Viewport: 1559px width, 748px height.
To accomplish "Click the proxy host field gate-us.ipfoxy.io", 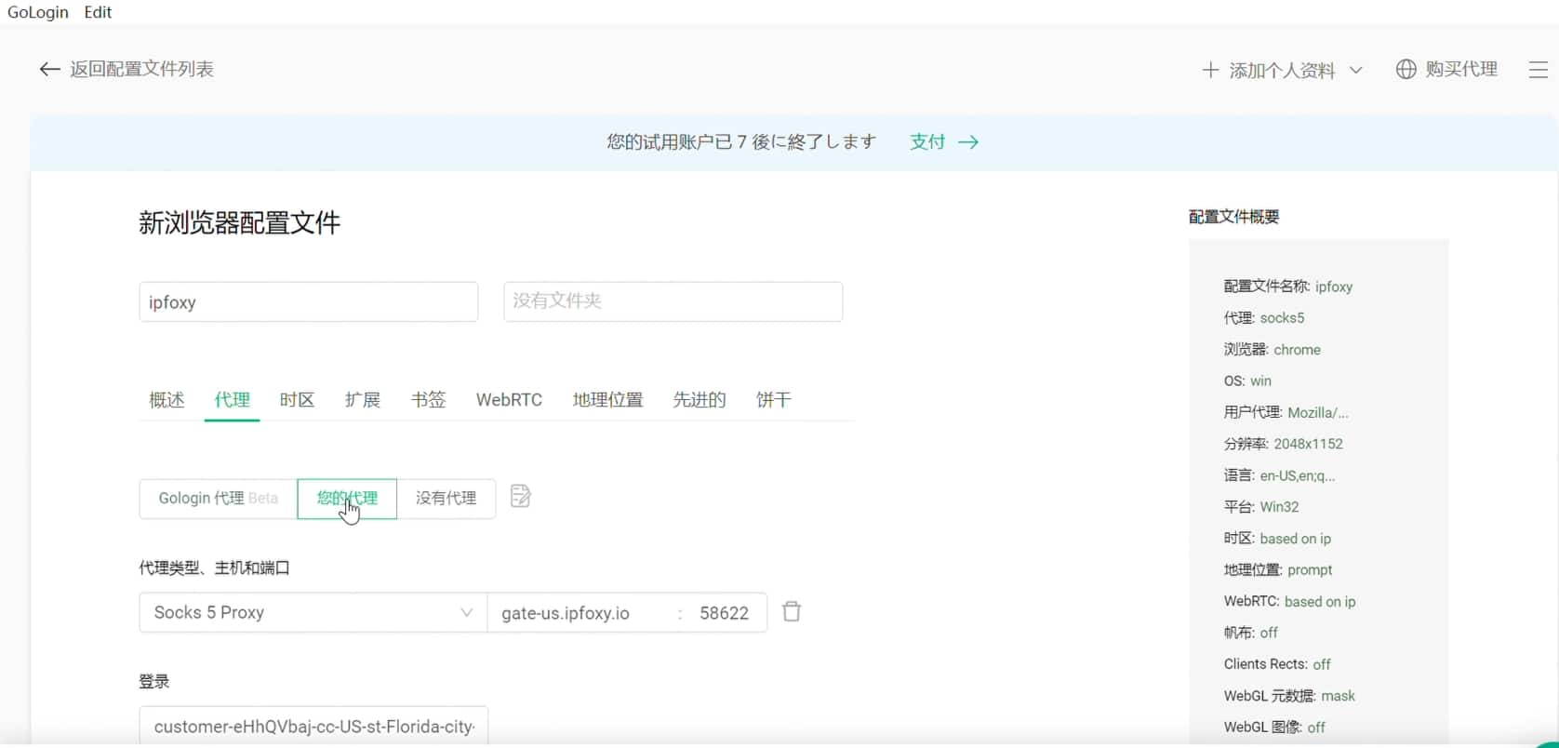I will [x=580, y=613].
